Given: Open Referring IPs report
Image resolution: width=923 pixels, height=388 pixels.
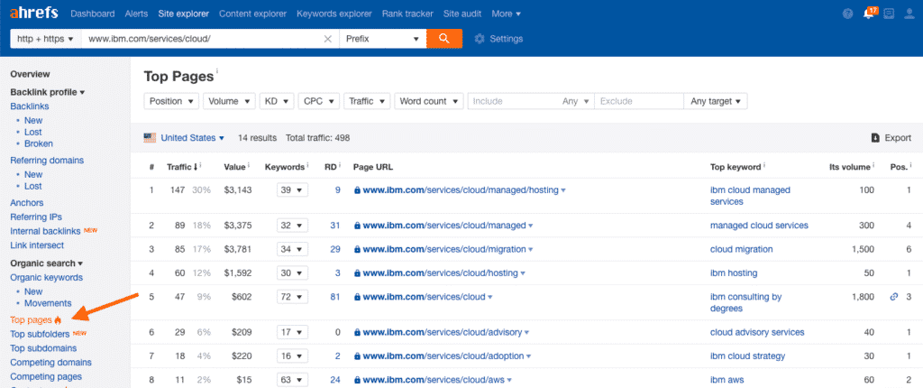Looking at the screenshot, I should 36,217.
